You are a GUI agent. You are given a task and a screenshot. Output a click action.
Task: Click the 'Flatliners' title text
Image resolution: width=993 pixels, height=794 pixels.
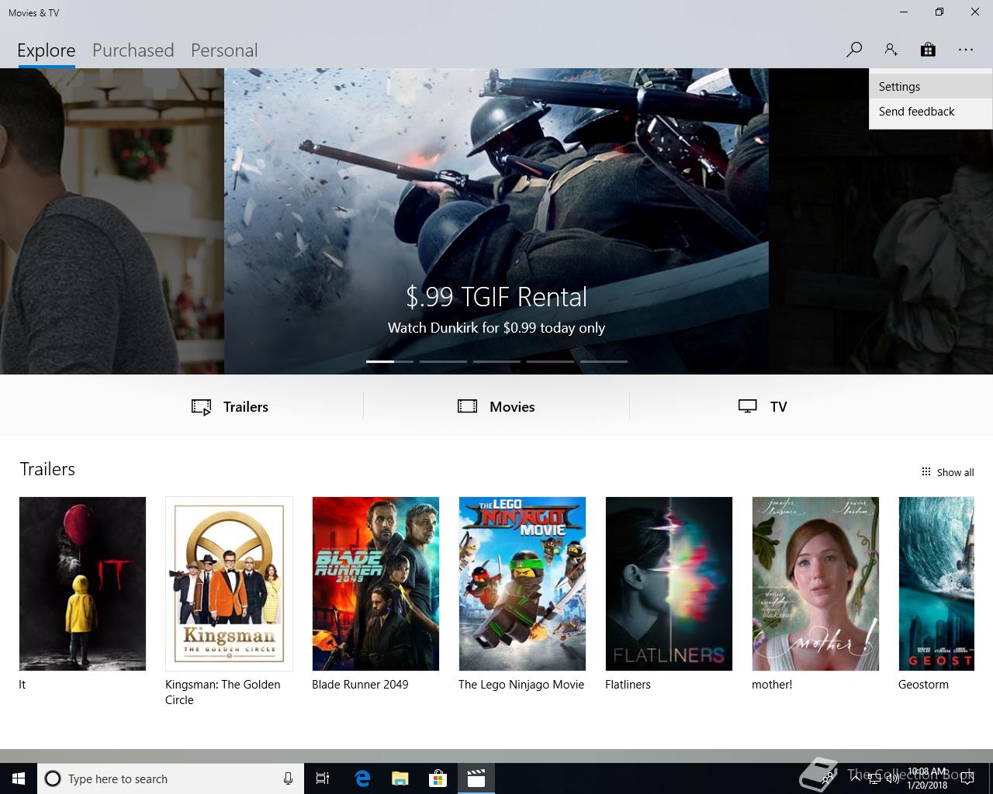628,685
